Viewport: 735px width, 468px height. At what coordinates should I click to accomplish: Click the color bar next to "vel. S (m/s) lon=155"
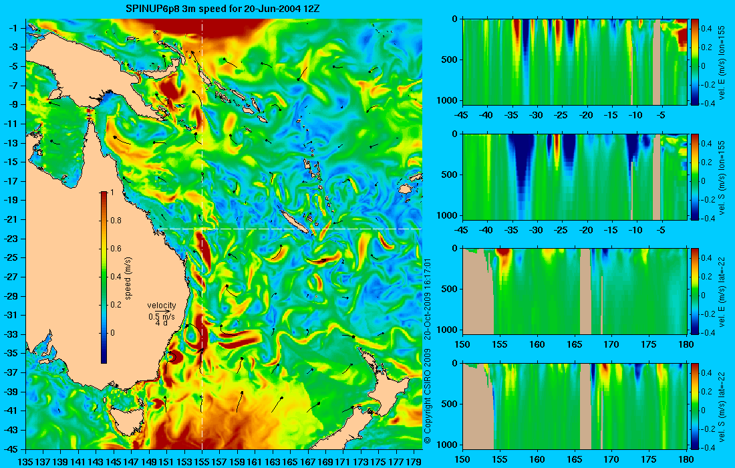click(x=695, y=177)
